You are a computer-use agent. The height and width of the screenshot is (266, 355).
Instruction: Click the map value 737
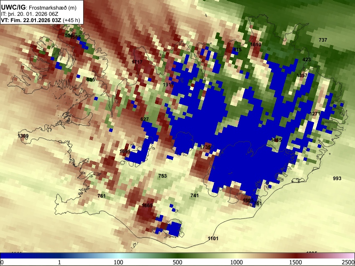pyautogui.click(x=323, y=40)
